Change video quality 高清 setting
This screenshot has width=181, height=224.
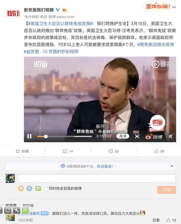[123, 136]
